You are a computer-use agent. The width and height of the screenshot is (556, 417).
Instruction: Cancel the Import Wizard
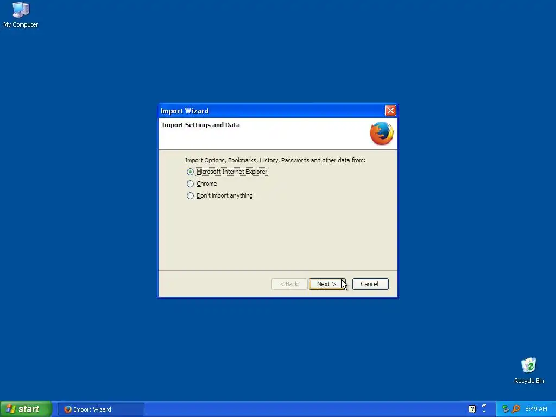(x=370, y=284)
